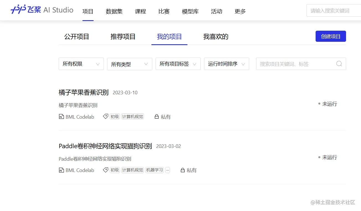This screenshot has height=211, width=361.
Task: Click the search magnifier icon in project search
Action: click(x=339, y=64)
